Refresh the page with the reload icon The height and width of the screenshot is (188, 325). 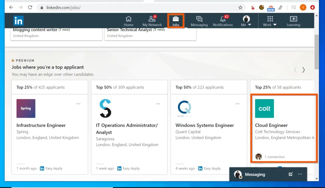30,7
